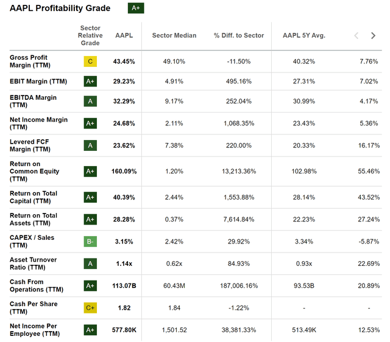Click the A grade badge for EBITDA Margin

90,101
